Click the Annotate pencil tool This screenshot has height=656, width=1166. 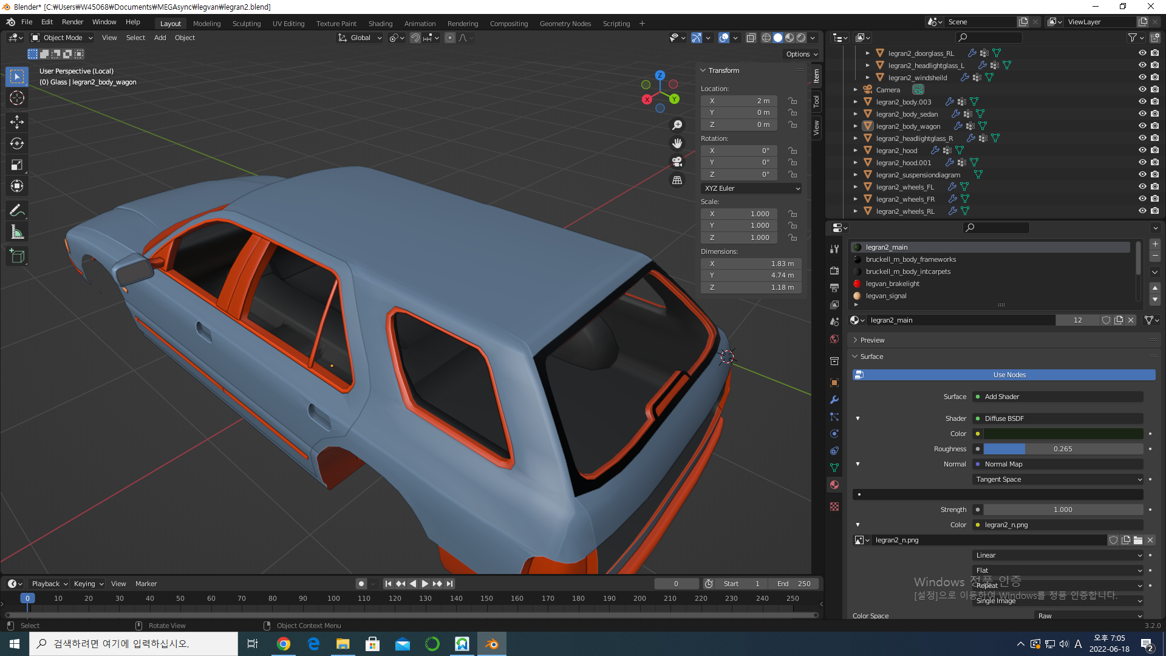16,210
